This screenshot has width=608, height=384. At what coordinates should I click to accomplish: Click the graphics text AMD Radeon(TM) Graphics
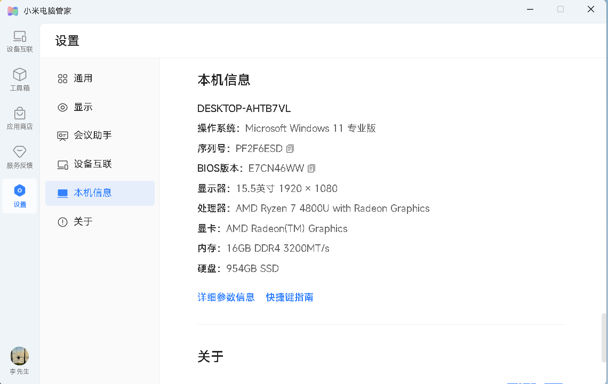pos(287,228)
